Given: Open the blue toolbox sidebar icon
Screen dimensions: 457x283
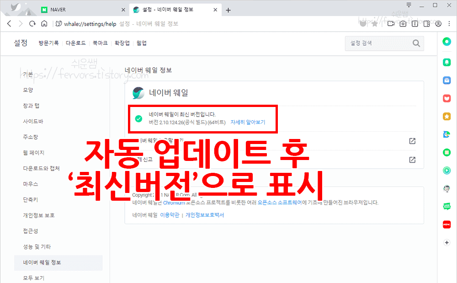Looking at the screenshot, I should 447,80.
